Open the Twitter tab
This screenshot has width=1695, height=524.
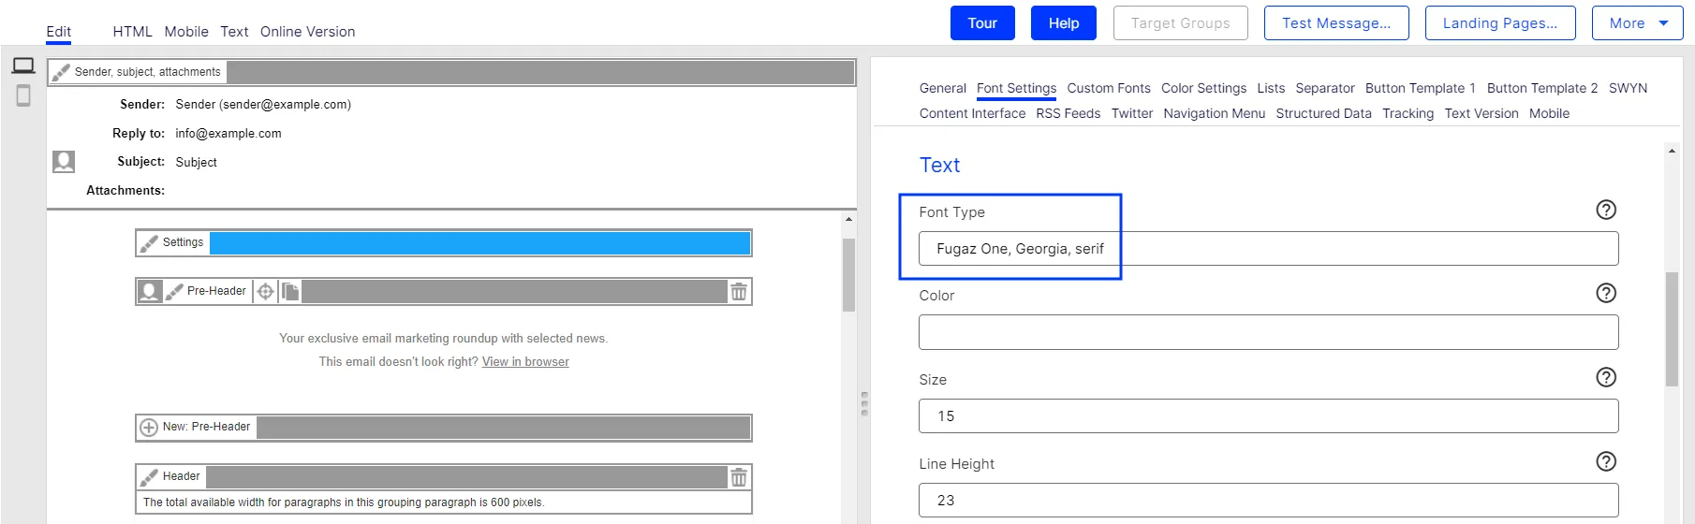[1131, 113]
